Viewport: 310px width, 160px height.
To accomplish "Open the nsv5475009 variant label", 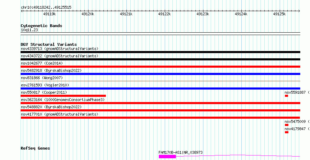I will pyautogui.click(x=297, y=121).
